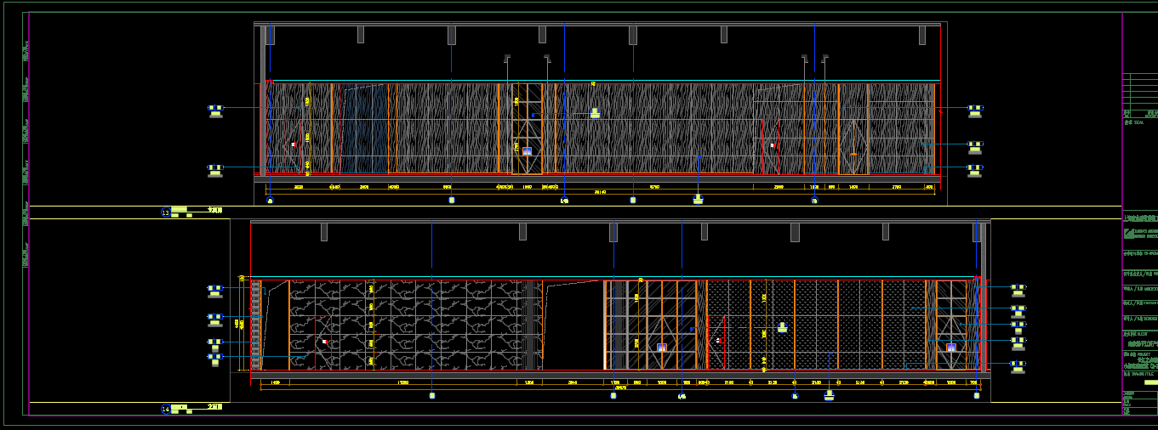Viewport: 1158px width, 430px height.
Task: Click the company logo in the title block
Action: 1128,235
